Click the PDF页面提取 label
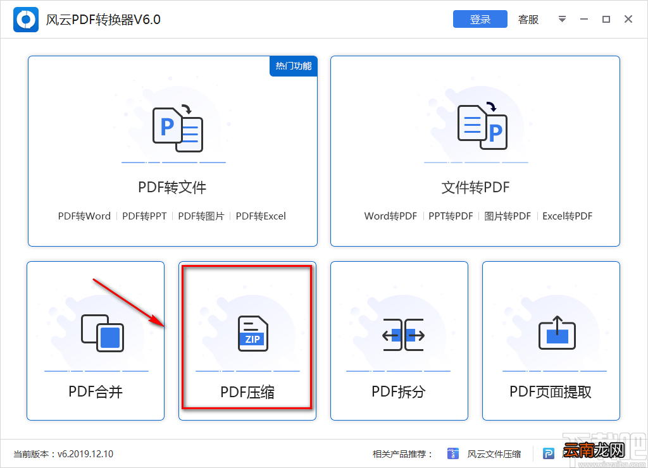Screen dimensions: 648x468 click(551, 391)
